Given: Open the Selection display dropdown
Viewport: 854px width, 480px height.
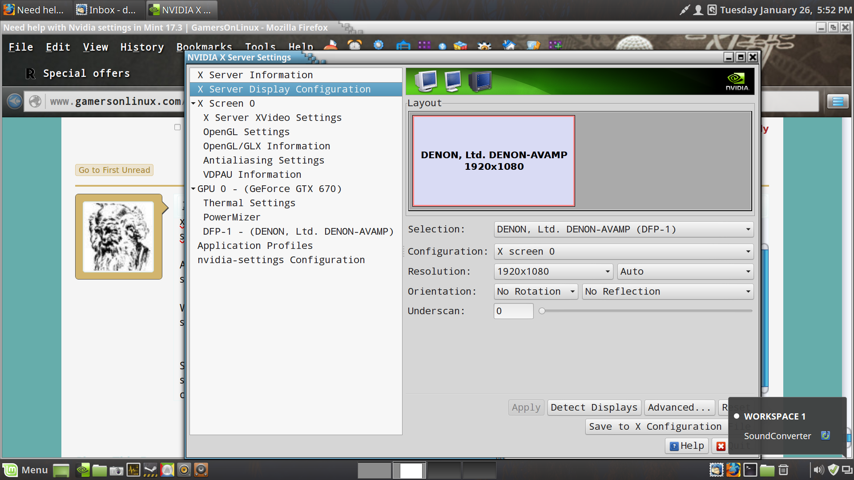Looking at the screenshot, I should coord(624,229).
